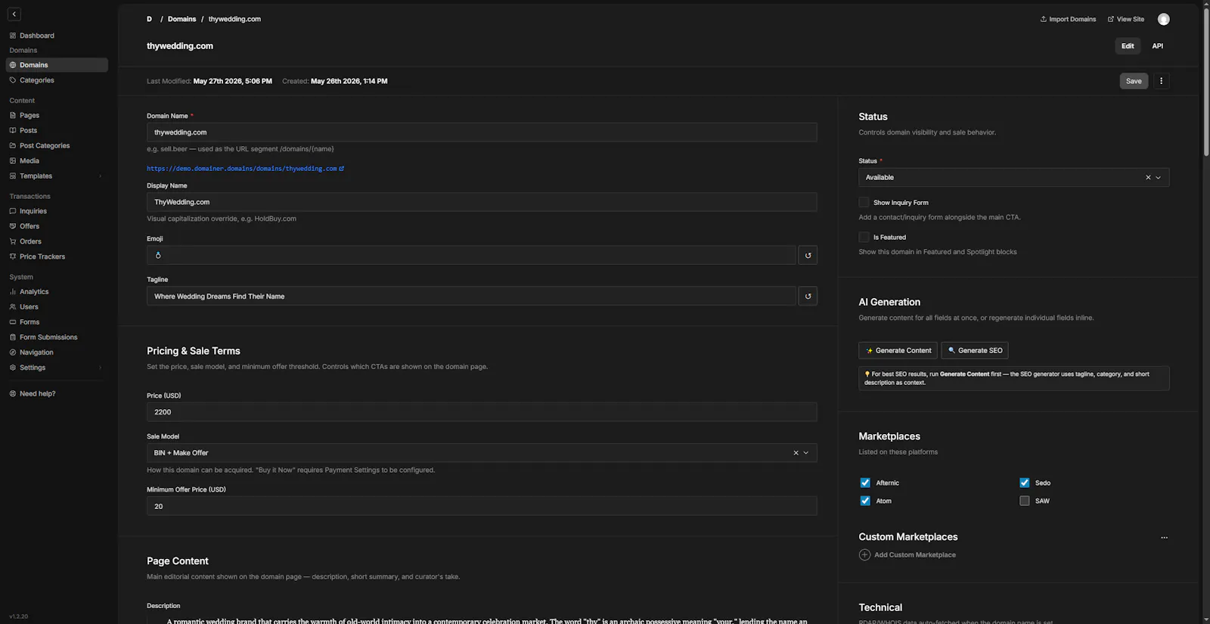Open the demo.domainer.domains URL link
Image resolution: width=1210 pixels, height=624 pixels.
click(x=245, y=169)
